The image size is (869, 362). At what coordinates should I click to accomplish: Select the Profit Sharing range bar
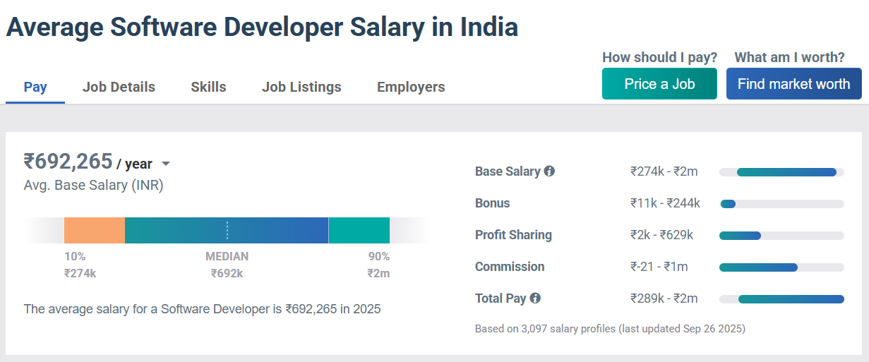click(x=740, y=236)
